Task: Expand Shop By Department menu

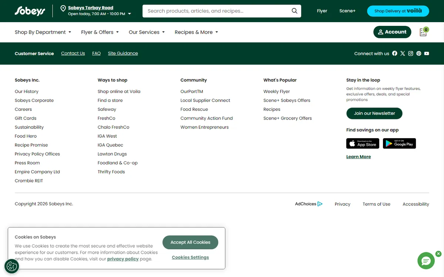Action: [x=43, y=32]
